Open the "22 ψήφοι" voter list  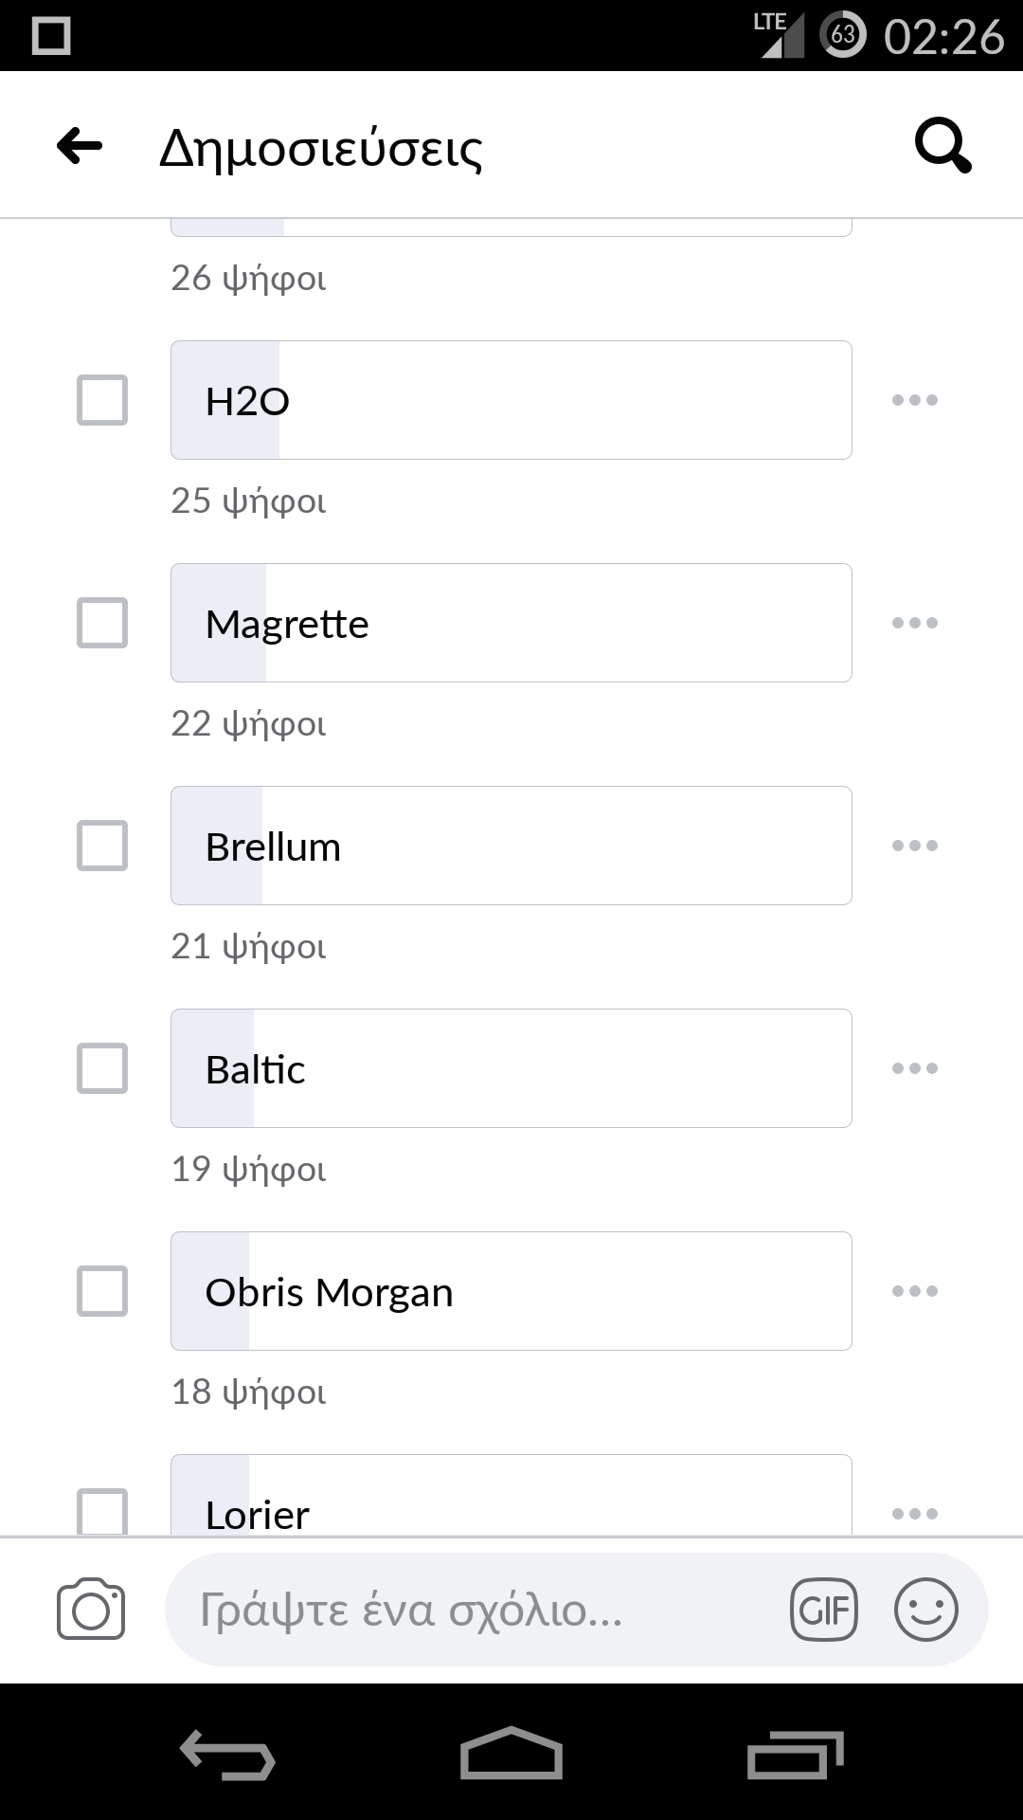click(248, 723)
